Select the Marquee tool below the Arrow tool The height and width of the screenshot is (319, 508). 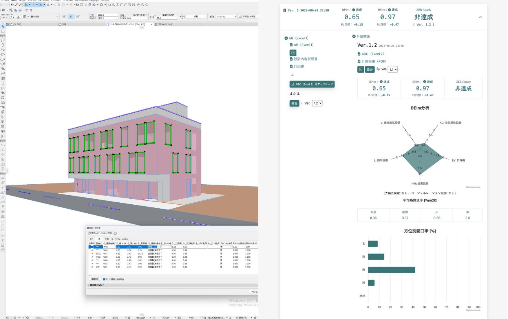(x=3, y=31)
